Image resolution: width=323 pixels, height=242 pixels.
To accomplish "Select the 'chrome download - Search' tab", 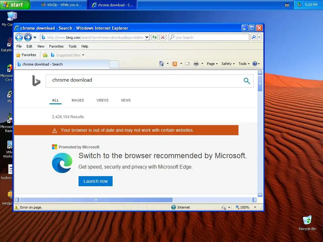I will pos(62,64).
